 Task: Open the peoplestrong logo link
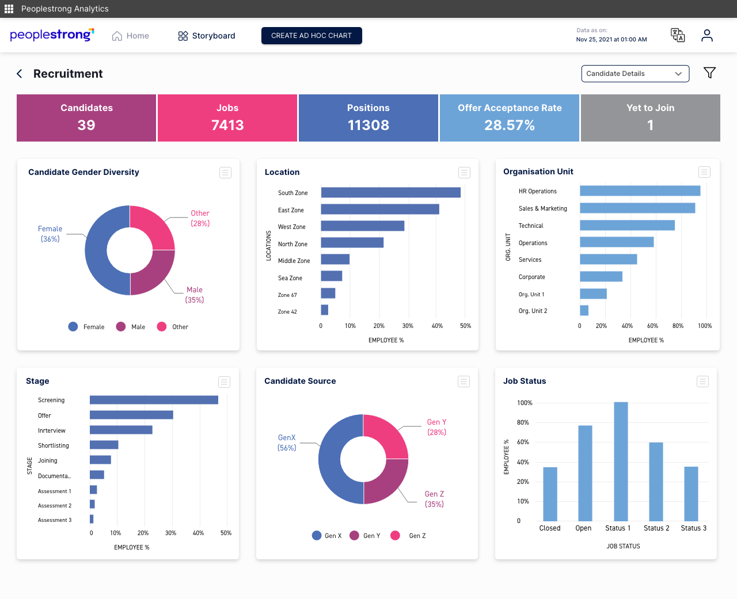[x=51, y=35]
